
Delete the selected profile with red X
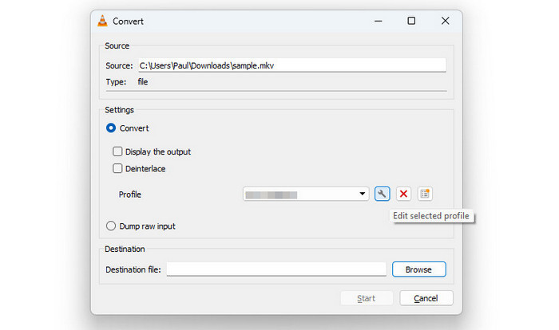403,194
